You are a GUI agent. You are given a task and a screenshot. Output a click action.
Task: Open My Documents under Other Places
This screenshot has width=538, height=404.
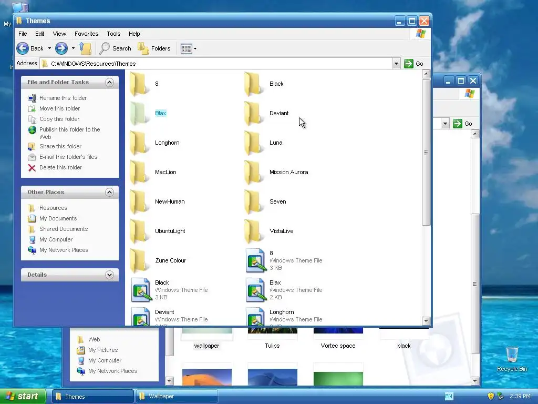tap(58, 218)
